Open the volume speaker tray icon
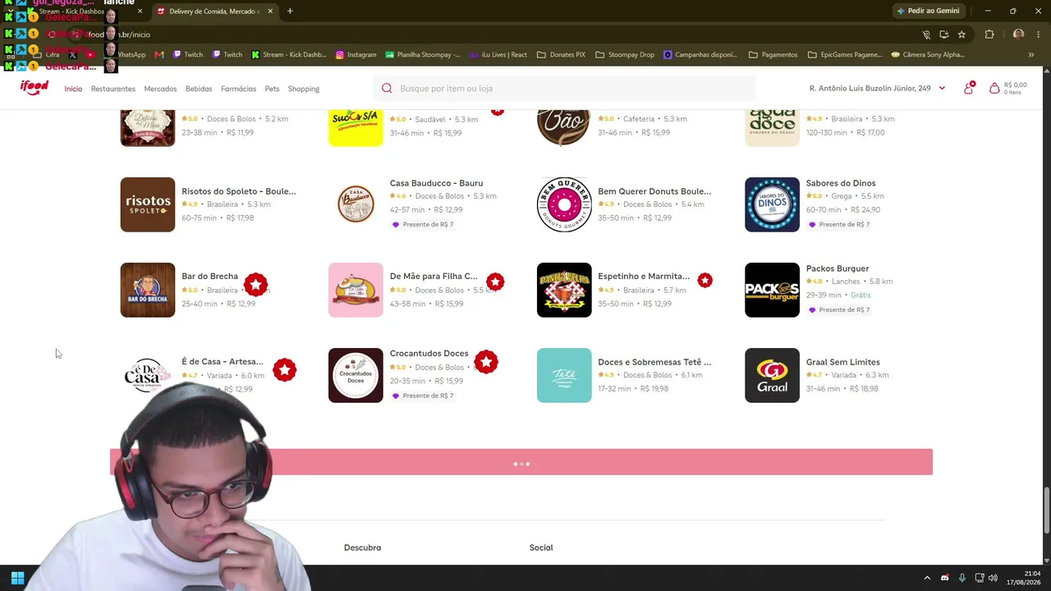The image size is (1051, 591). coord(994,578)
